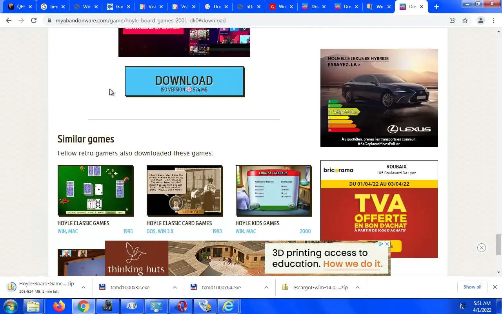Switch to the 'Gar' tab
Viewport: 502px width, 314px height.
pos(118,7)
